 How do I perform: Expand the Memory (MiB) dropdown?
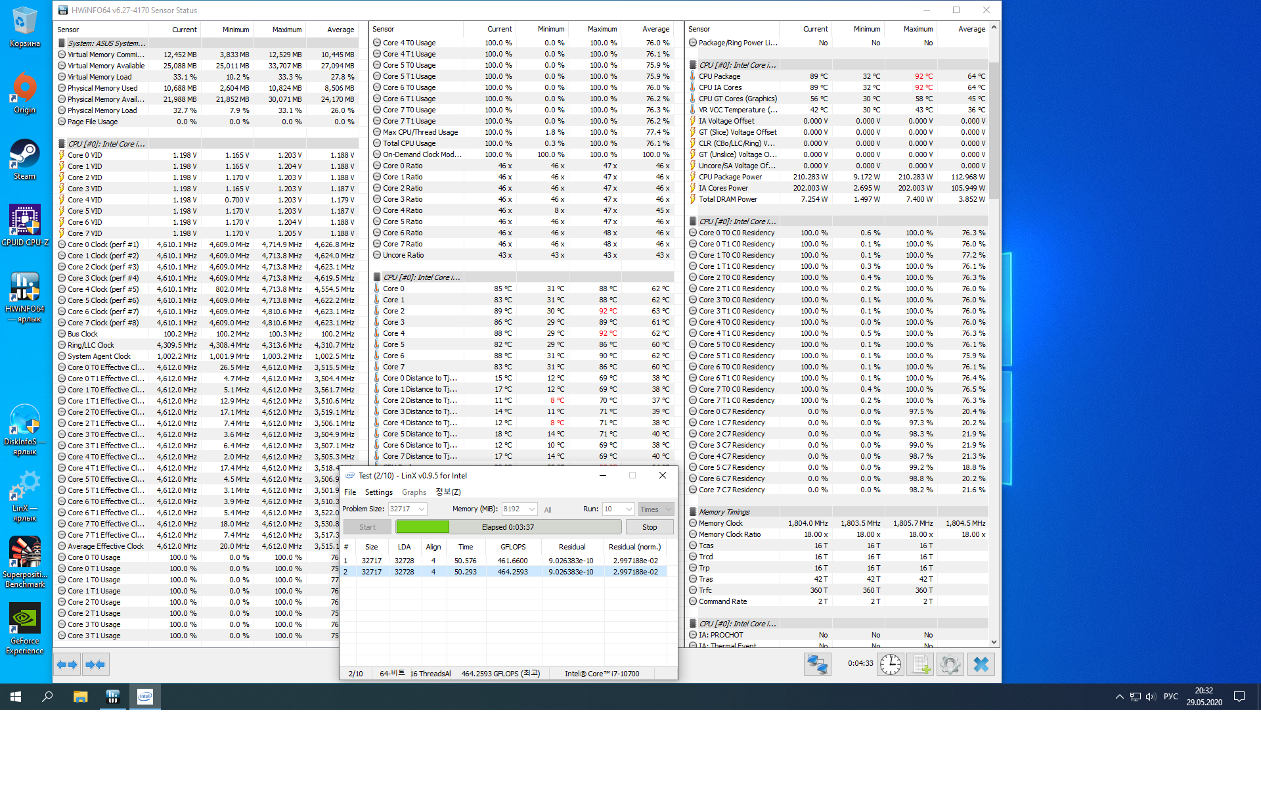pos(531,509)
